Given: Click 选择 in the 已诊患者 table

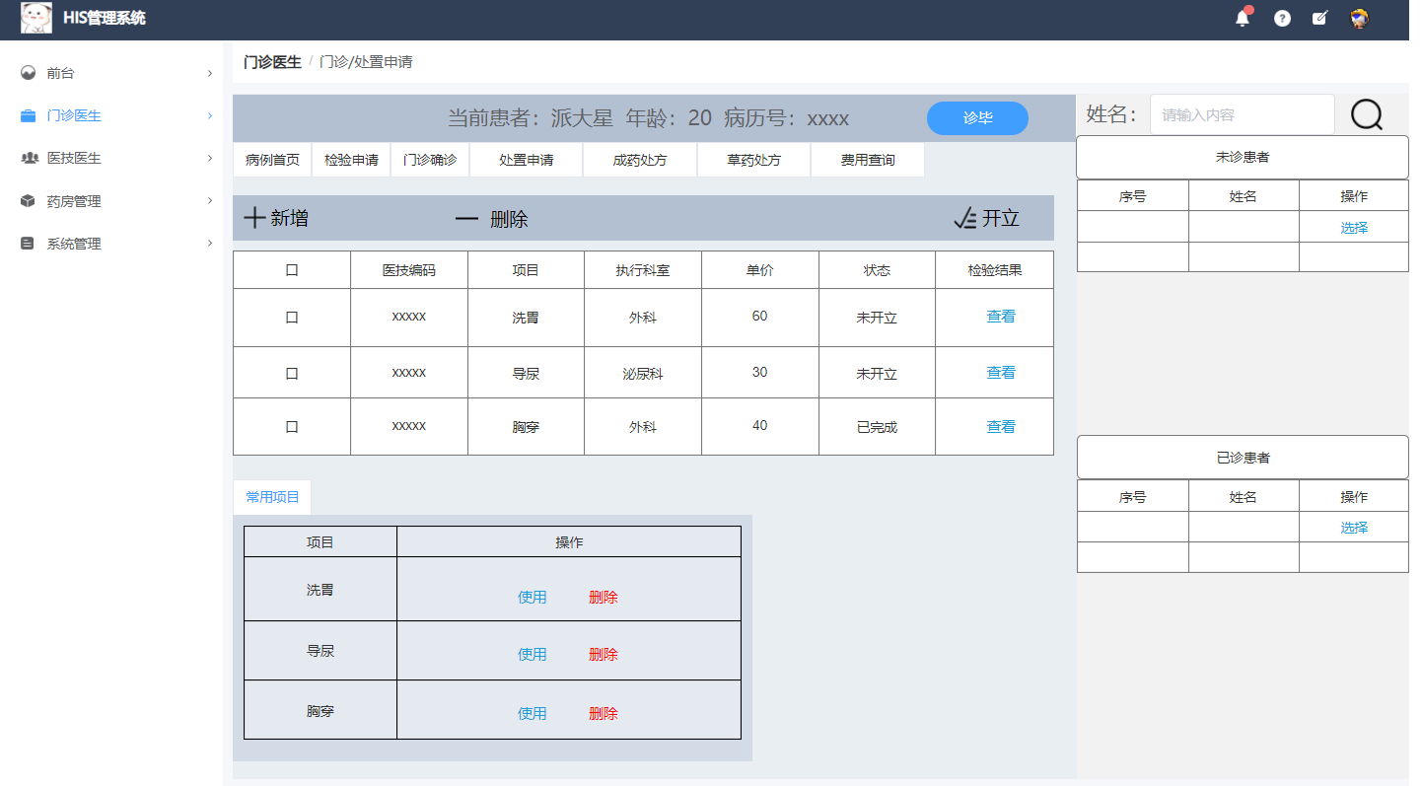Looking at the screenshot, I should click(1354, 528).
